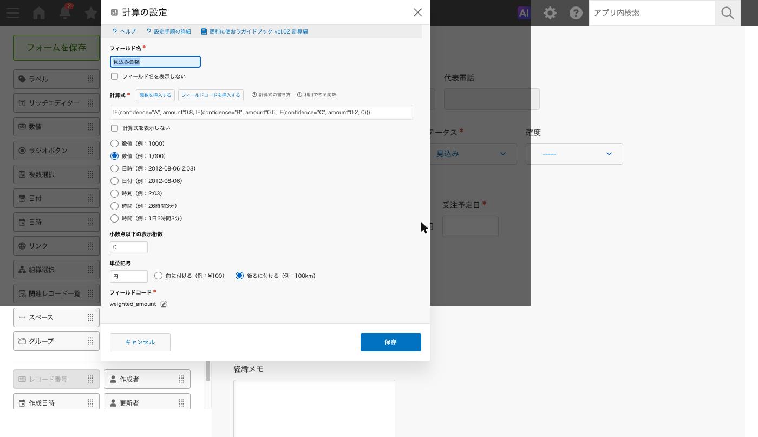The height and width of the screenshot is (437, 758).
Task: Edit 小数点以下の表示桁数 input
Action: 129,247
